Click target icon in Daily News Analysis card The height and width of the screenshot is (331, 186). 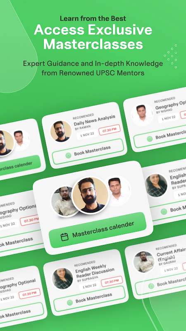pos(68,156)
